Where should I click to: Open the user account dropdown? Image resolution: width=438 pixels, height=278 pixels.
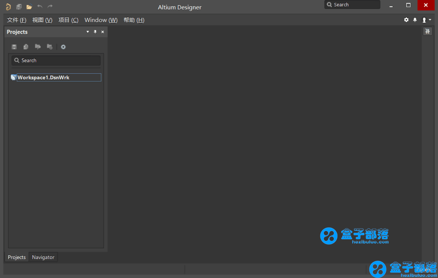[427, 20]
